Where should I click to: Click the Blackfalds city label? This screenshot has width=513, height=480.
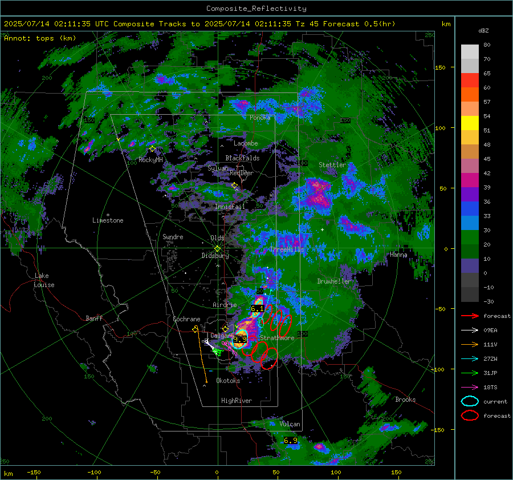pyautogui.click(x=242, y=158)
